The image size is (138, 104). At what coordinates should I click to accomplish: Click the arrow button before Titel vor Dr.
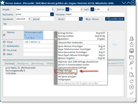click(67, 9)
